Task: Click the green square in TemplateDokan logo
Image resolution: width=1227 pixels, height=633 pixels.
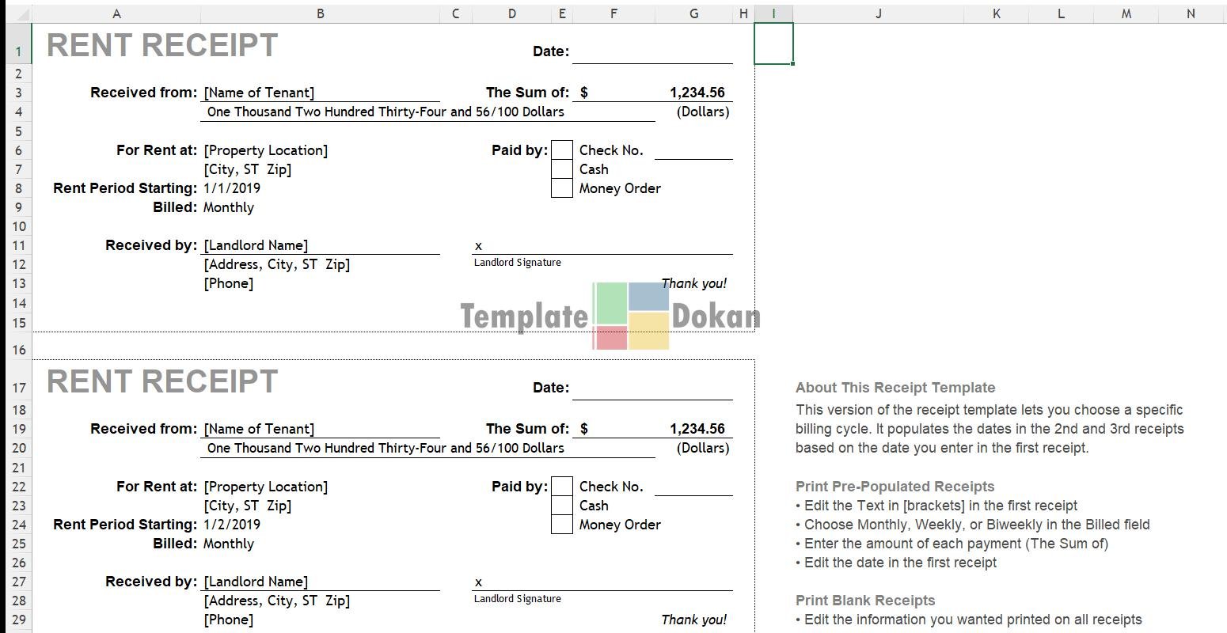Action: pos(610,303)
